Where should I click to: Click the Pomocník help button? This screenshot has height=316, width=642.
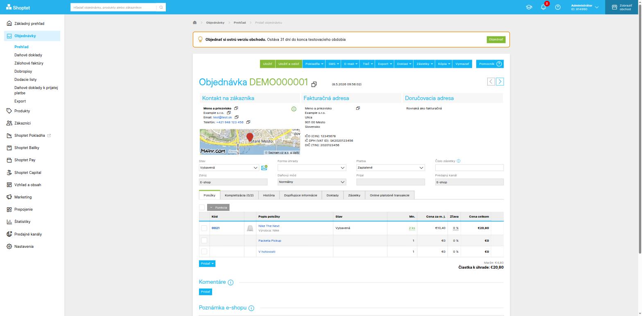(x=490, y=64)
